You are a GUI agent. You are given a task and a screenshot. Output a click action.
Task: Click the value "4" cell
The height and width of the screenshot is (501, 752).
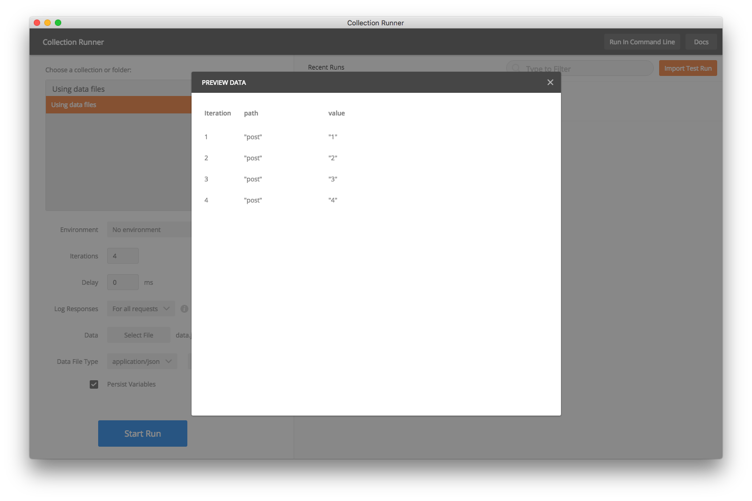click(x=333, y=200)
